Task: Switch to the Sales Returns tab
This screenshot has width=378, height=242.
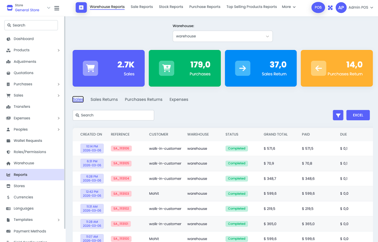Action: coord(104,99)
